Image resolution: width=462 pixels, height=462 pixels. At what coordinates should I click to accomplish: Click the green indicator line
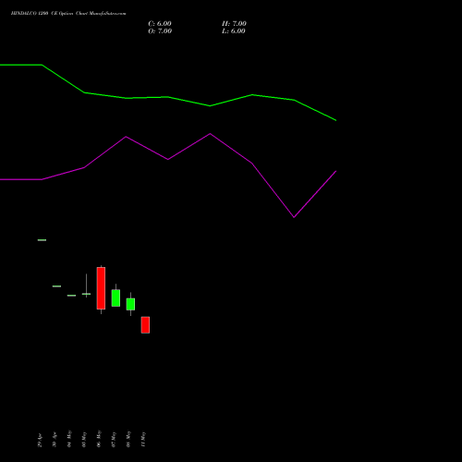pyautogui.click(x=168, y=97)
